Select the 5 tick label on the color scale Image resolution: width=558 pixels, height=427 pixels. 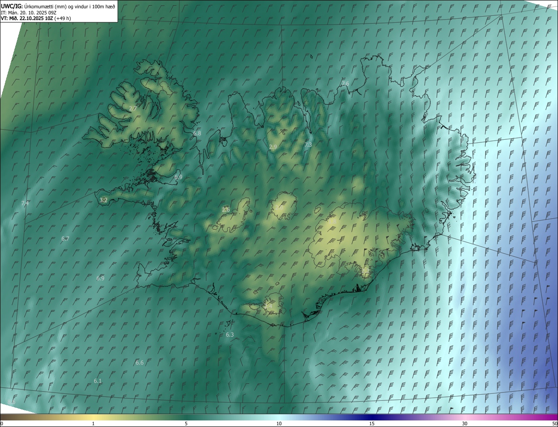[186, 424]
